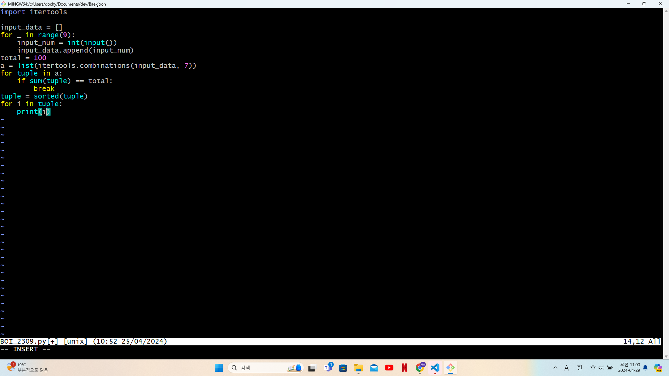Image resolution: width=669 pixels, height=376 pixels.
Task: Open Microsoft Teams from the taskbar
Action: [328, 368]
